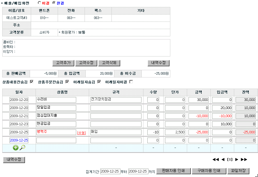Click the 수리비 product name field
Viewport: 258px width, 177px height.
pos(56,100)
